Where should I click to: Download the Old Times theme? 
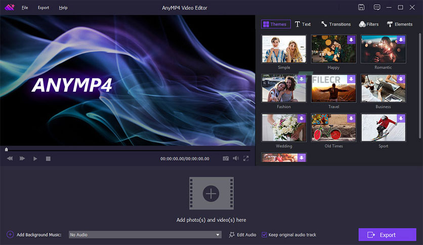tap(351, 118)
